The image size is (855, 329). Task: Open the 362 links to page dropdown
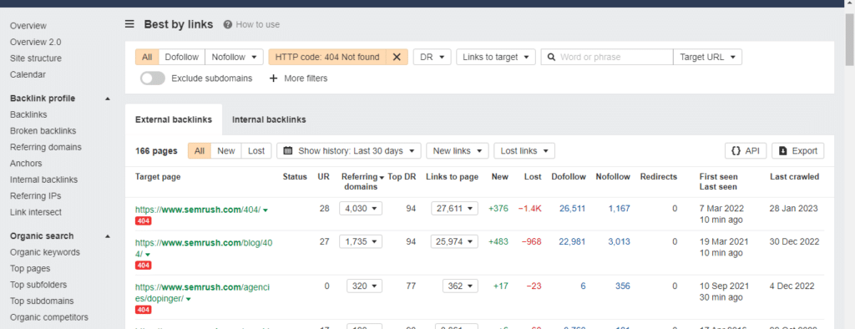click(460, 286)
